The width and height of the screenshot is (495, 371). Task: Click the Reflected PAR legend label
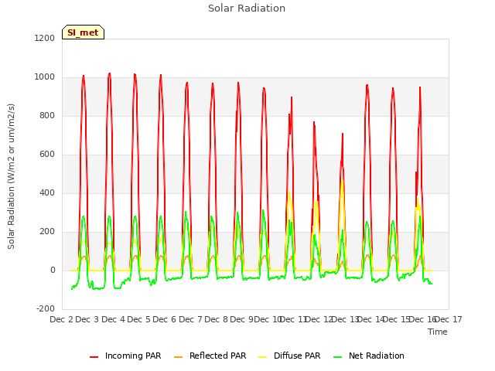(217, 356)
